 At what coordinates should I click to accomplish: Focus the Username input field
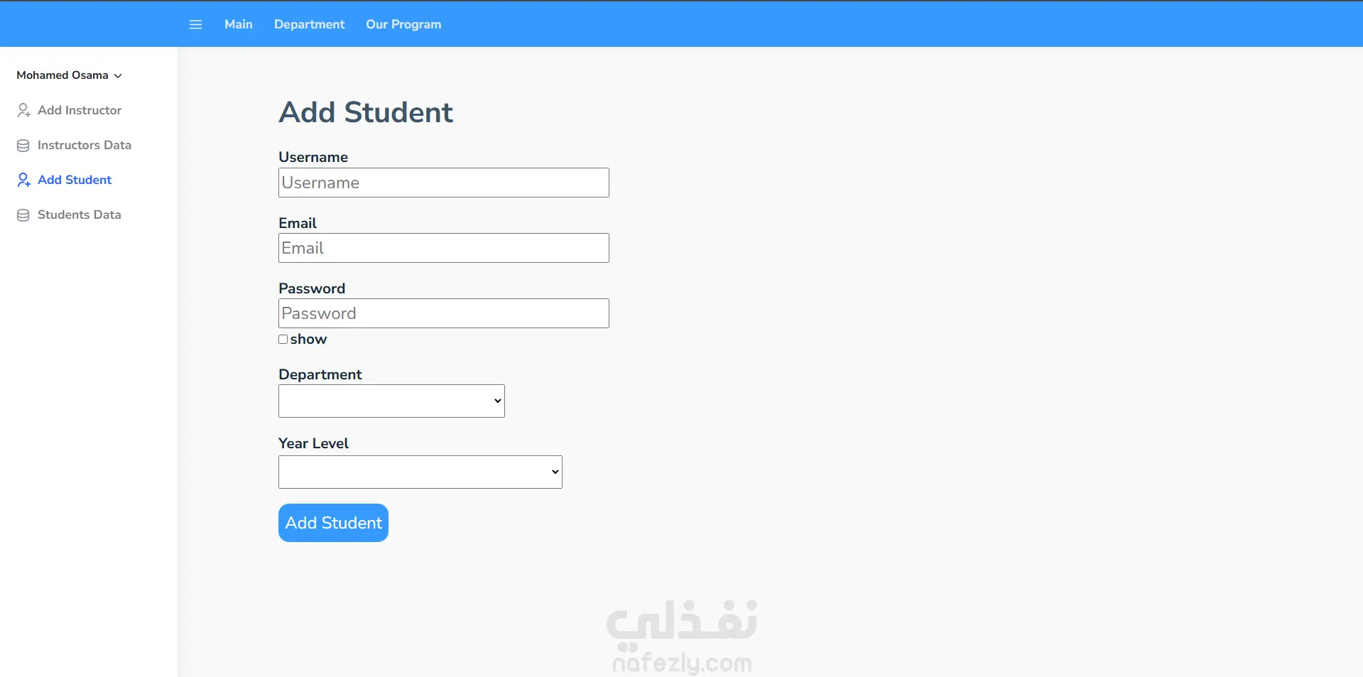[x=443, y=183]
